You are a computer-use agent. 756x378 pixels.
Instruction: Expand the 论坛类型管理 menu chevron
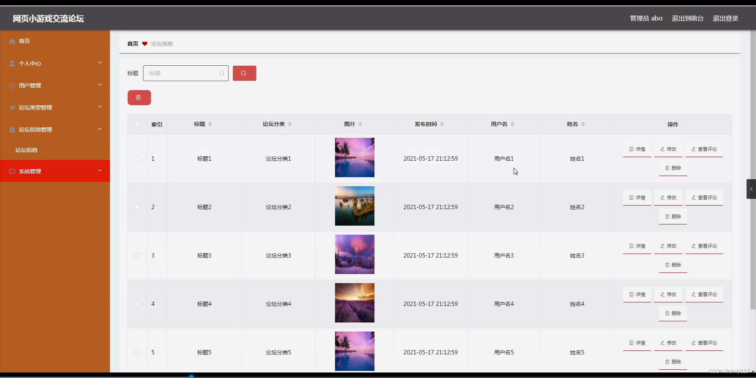[100, 107]
